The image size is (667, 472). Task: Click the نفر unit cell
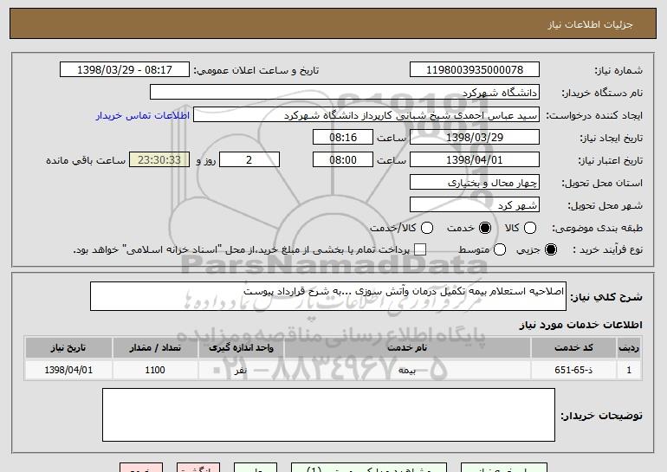pyautogui.click(x=241, y=370)
